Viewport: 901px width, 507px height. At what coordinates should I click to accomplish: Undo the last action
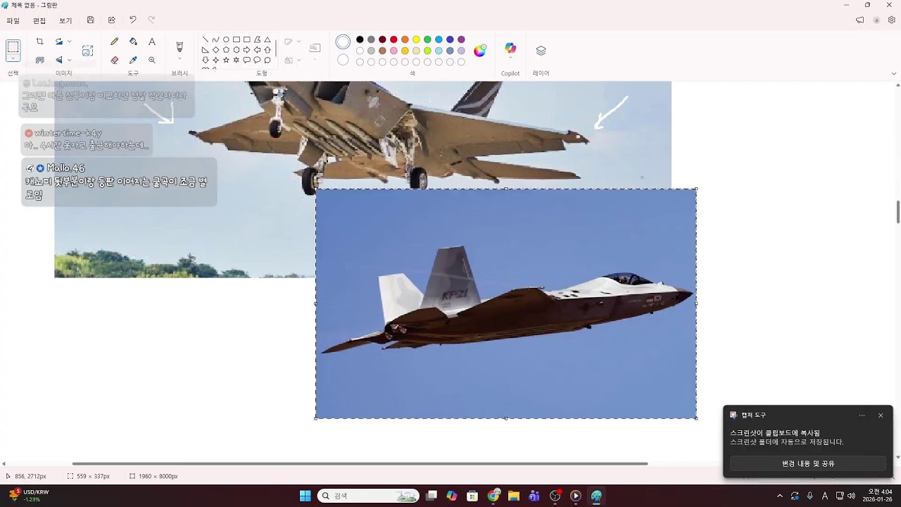pyautogui.click(x=132, y=20)
